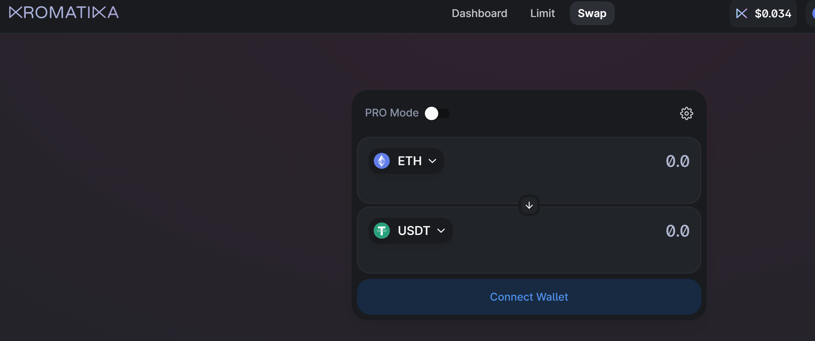Expand chevron next to ETH

tap(432, 161)
